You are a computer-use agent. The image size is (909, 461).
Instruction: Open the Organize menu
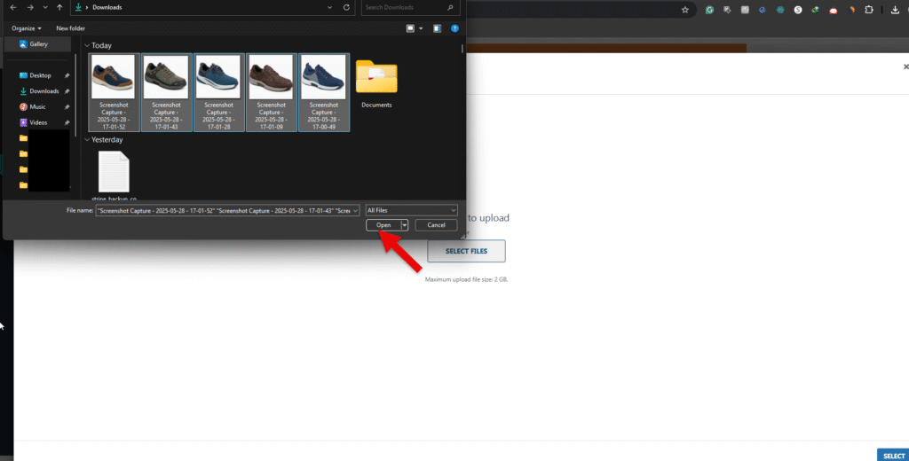(x=27, y=28)
